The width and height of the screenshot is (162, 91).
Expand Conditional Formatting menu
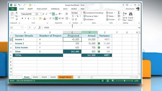(x=94, y=13)
